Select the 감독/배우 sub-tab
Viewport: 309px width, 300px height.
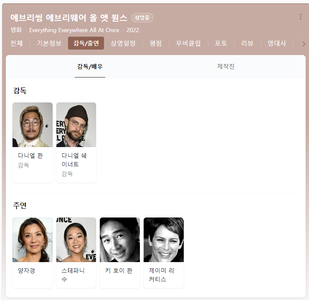[90, 66]
